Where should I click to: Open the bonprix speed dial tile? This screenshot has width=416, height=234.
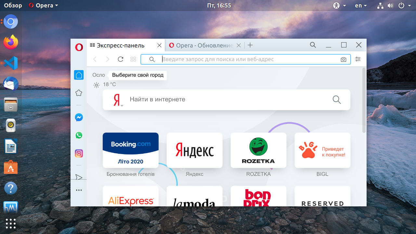259,196
